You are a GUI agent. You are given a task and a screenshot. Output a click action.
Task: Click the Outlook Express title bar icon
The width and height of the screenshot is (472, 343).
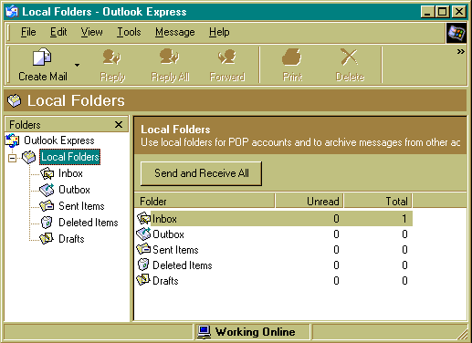[x=12, y=12]
